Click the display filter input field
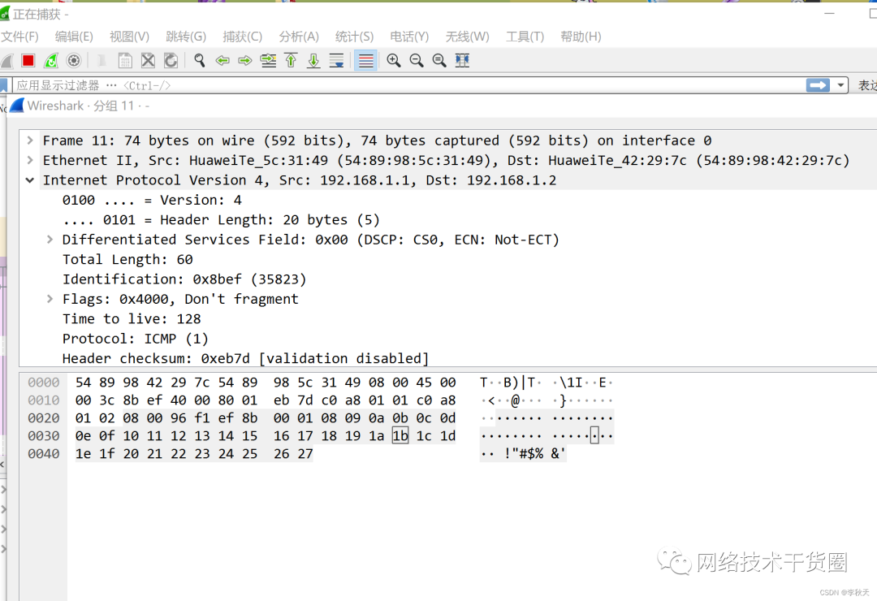Viewport: 877px width, 601px height. coord(408,85)
